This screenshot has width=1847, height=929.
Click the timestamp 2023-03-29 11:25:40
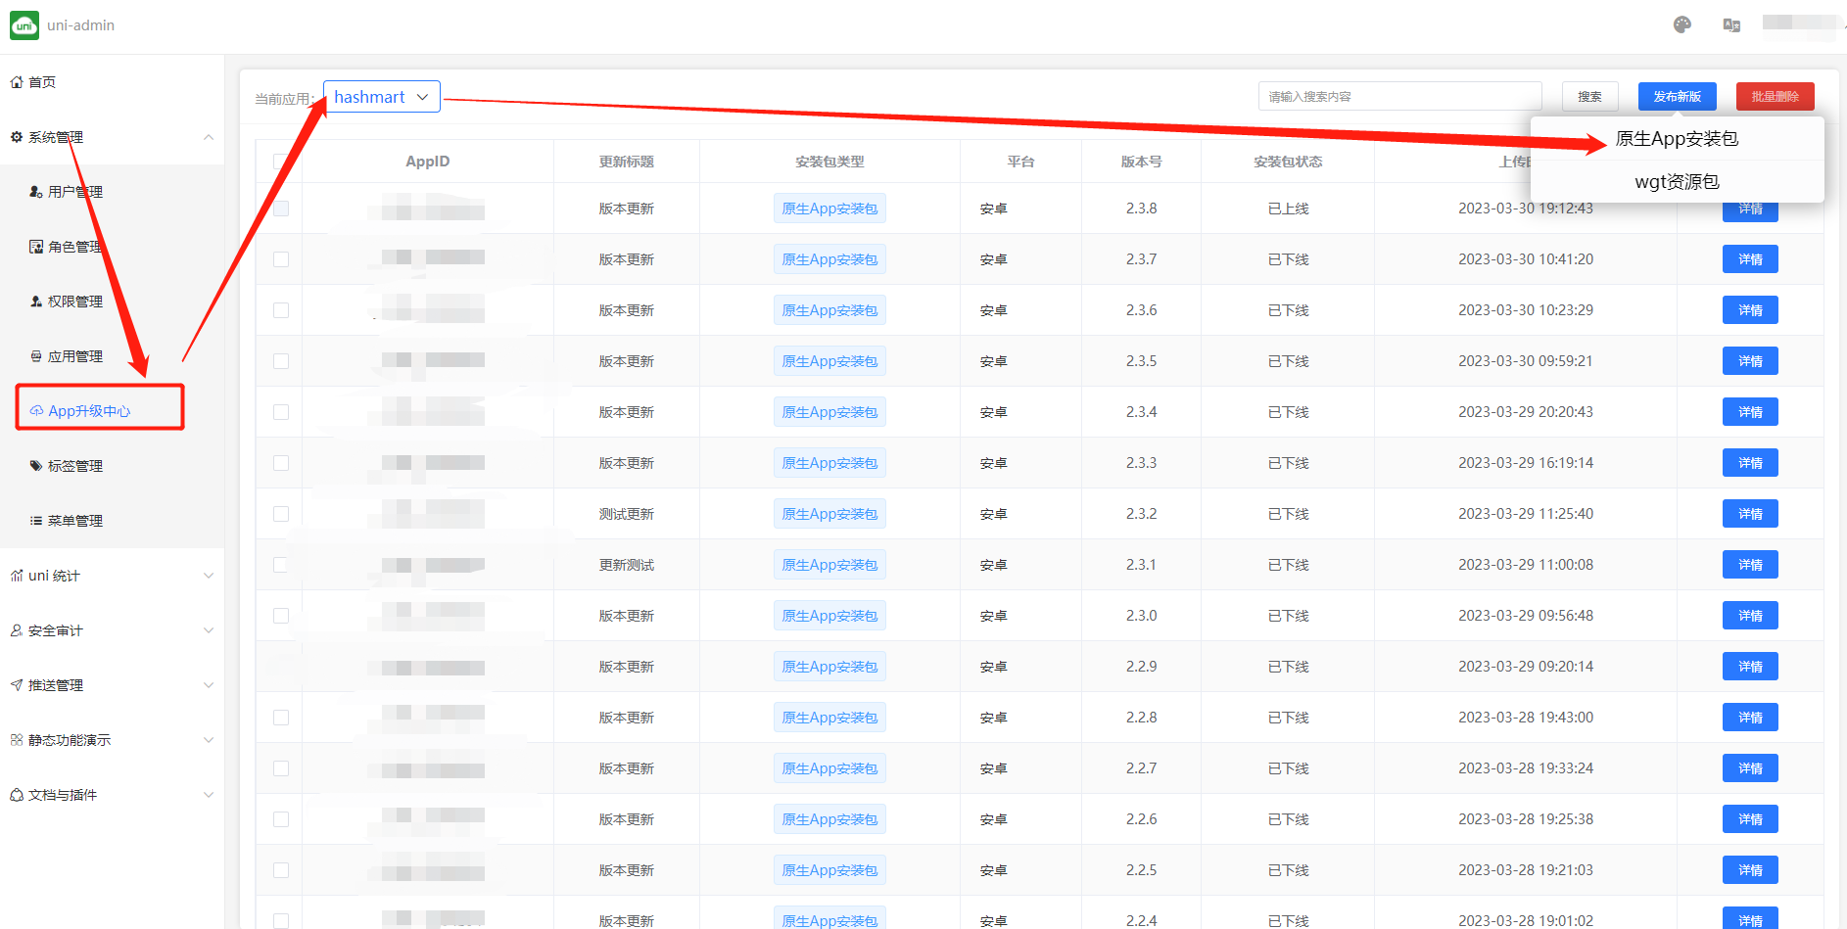(x=1525, y=514)
